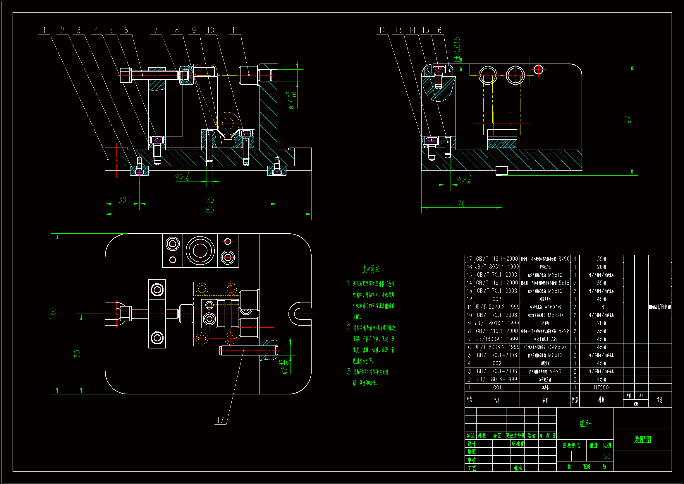Select the 140 width dimension in plan view
This screenshot has width=684, height=484.
click(x=53, y=314)
